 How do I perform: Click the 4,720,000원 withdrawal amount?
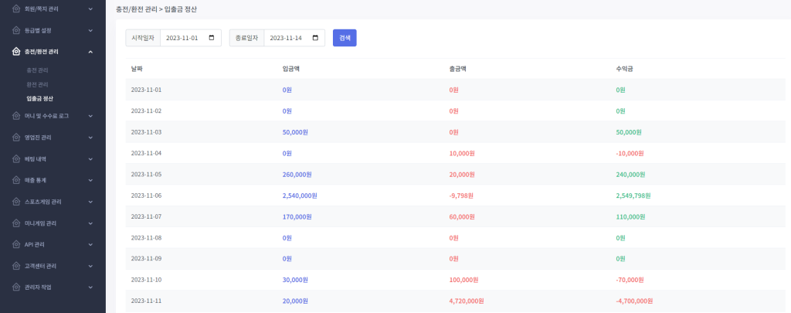point(466,301)
